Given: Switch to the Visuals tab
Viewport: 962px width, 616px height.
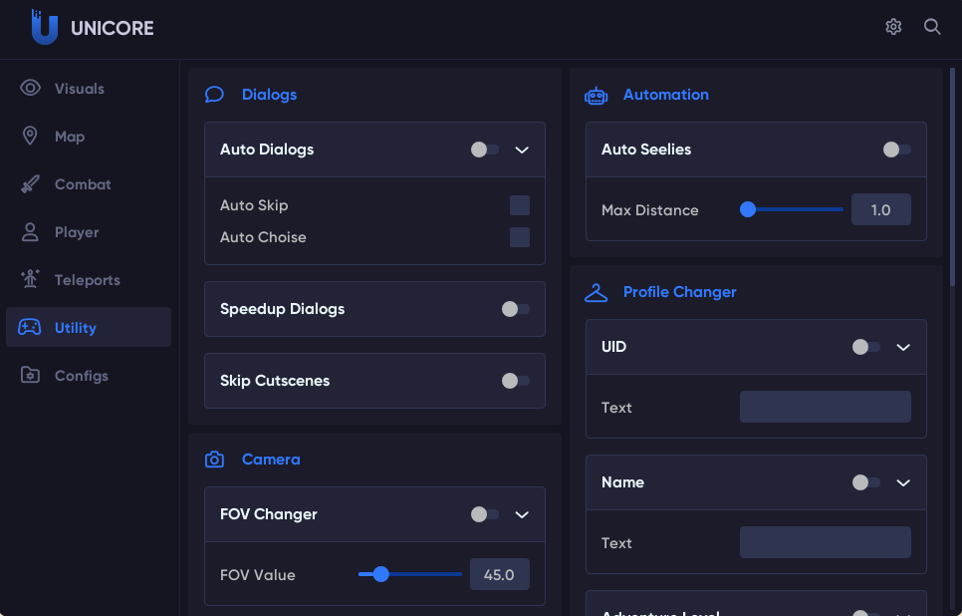Looking at the screenshot, I should click(79, 89).
